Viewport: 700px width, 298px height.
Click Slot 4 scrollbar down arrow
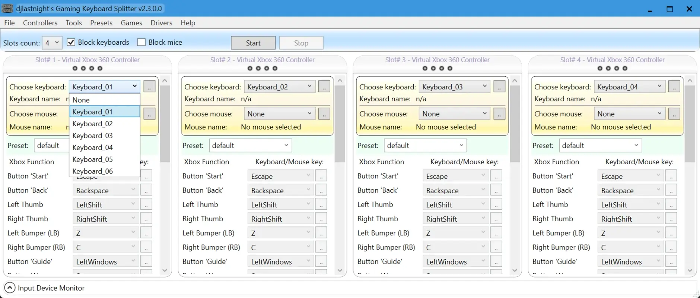[x=690, y=270]
